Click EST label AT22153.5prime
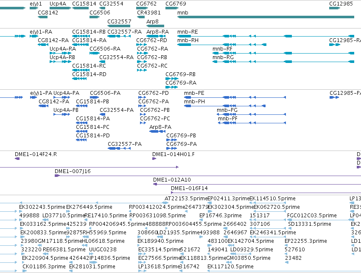The image size is (361, 273). pos(186,199)
